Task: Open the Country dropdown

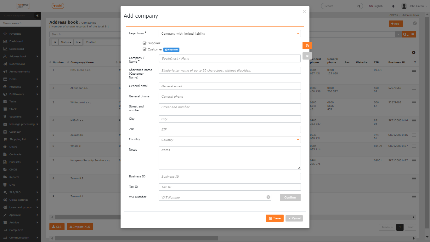Action: (x=230, y=140)
